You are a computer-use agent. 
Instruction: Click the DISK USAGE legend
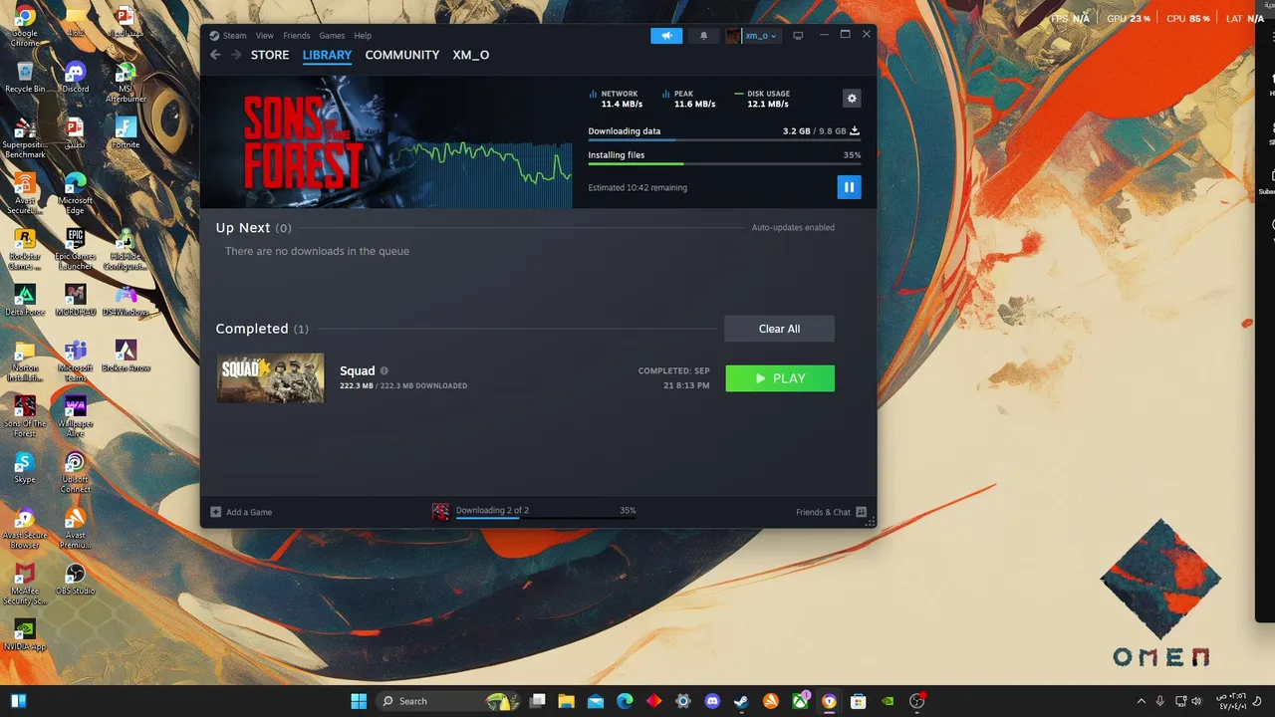coord(762,99)
